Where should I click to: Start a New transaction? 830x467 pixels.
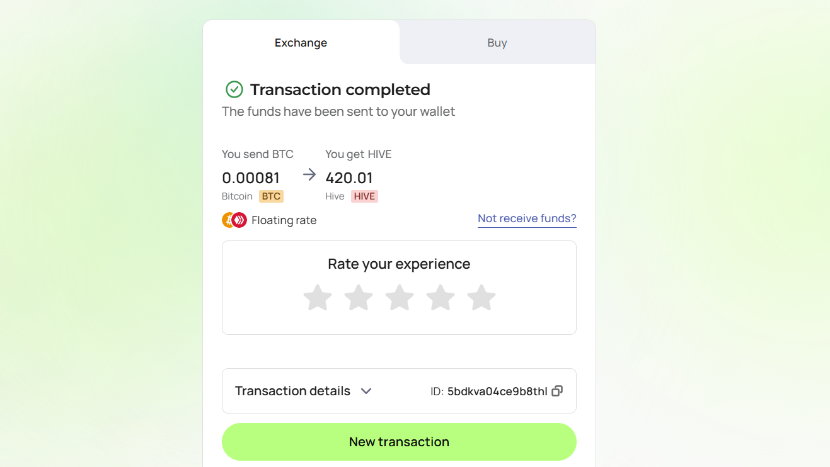click(x=399, y=442)
